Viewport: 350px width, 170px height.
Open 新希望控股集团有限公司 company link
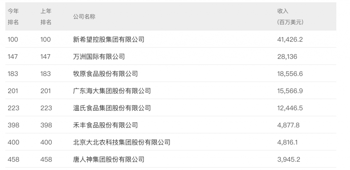click(x=109, y=40)
